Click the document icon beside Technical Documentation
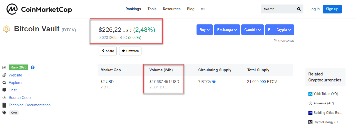Image resolution: width=355 pixels, height=127 pixels. tap(4, 105)
